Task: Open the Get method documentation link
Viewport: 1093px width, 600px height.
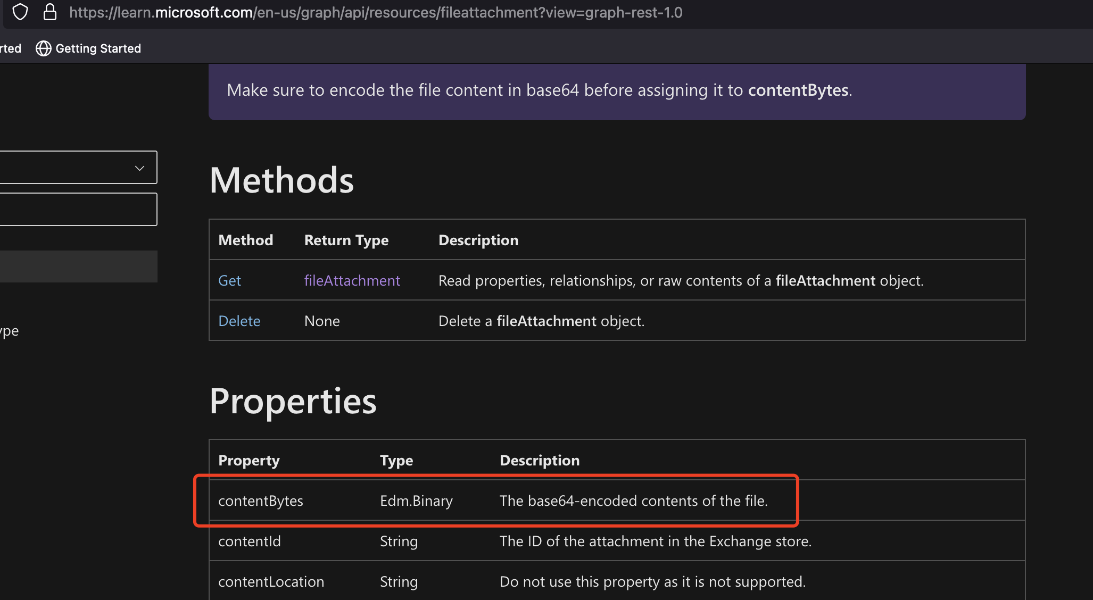Action: (229, 280)
